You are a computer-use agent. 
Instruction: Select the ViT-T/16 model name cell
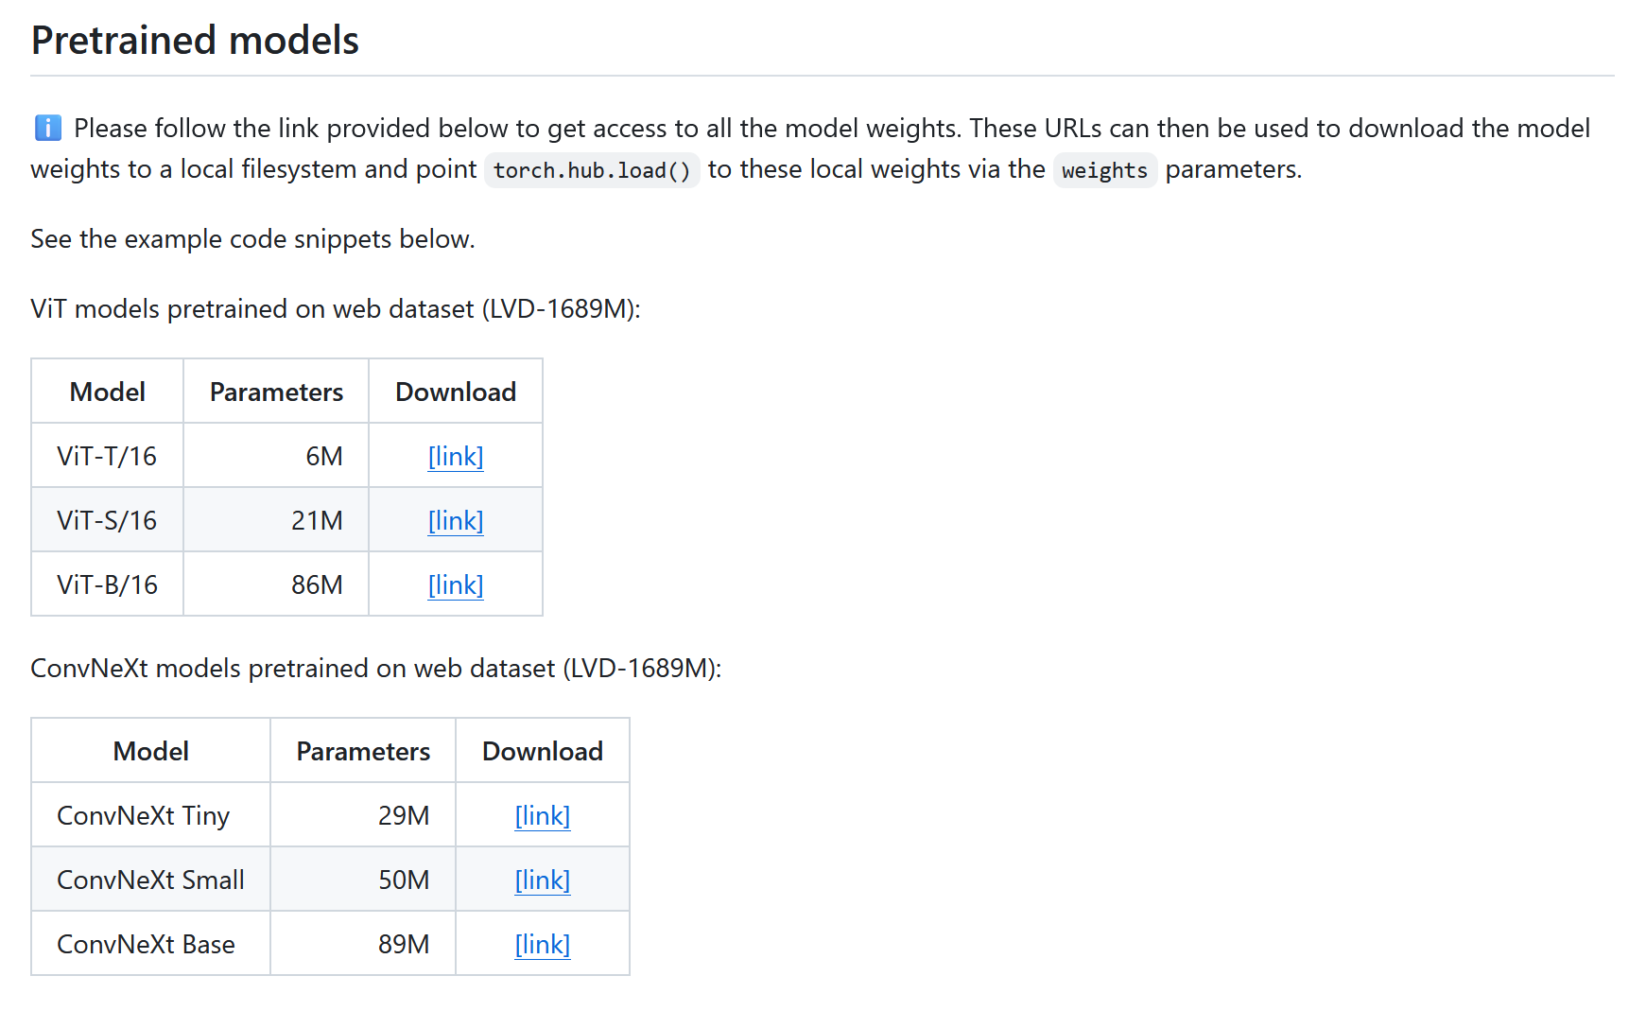coord(107,457)
